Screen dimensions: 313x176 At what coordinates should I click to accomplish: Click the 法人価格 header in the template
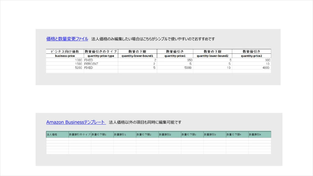[x=57, y=134]
